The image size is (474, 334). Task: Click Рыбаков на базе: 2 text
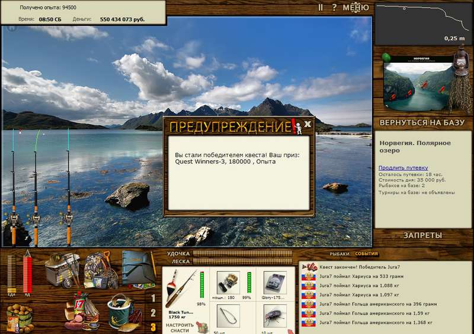pyautogui.click(x=402, y=186)
